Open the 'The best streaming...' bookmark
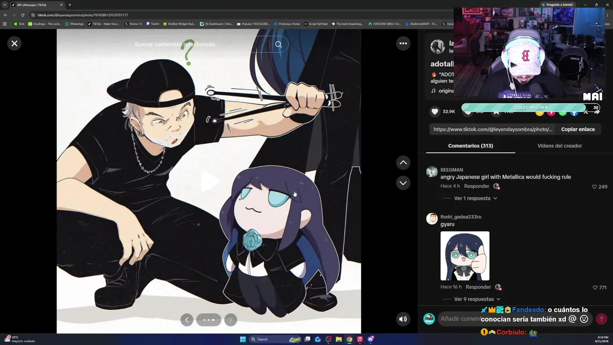 (347, 23)
